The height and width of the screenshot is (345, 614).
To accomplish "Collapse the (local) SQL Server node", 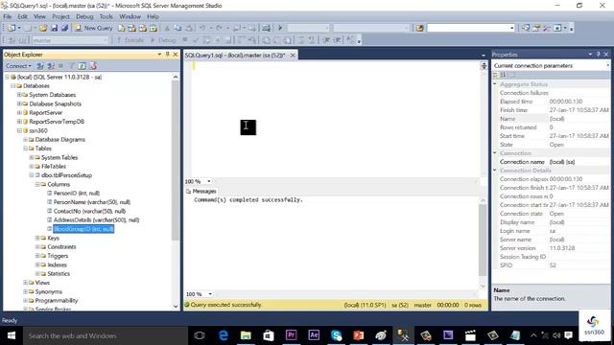I will coord(7,77).
